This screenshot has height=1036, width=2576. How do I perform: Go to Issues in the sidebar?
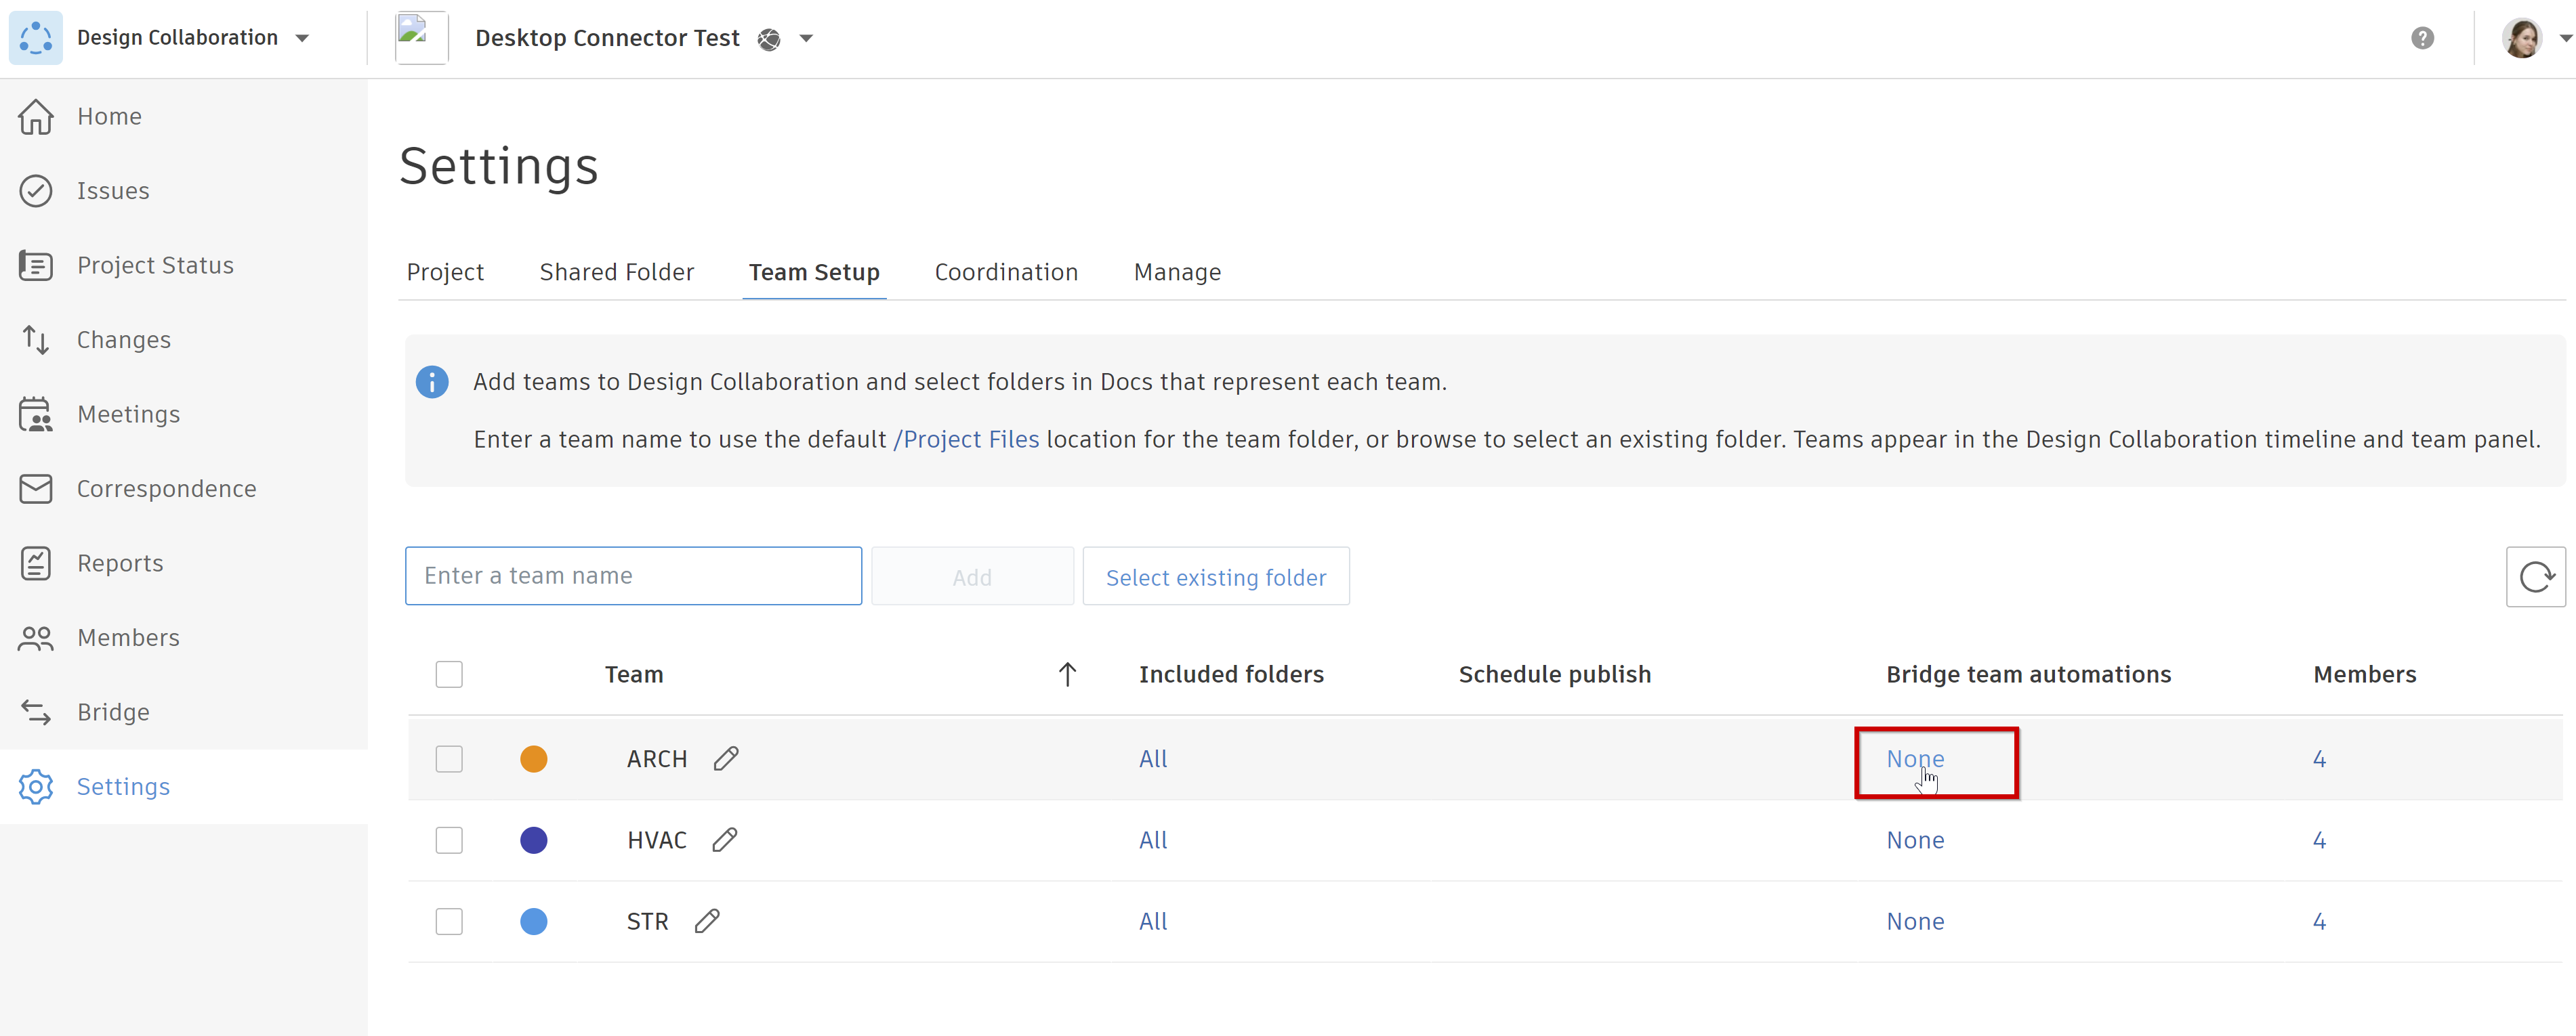113,191
